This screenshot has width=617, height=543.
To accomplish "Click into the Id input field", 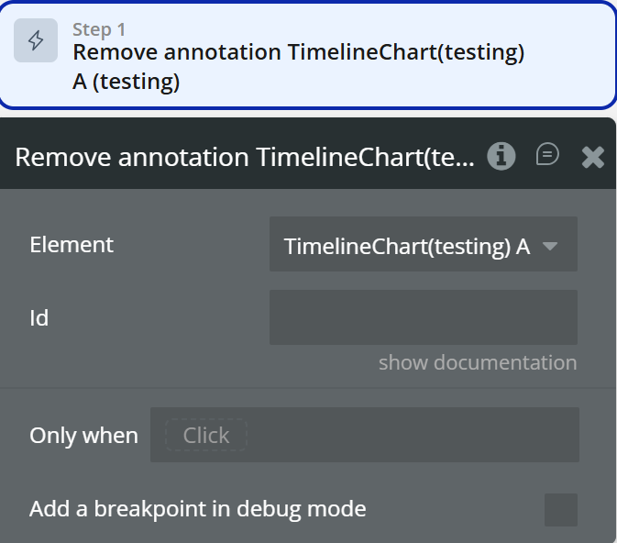I will (x=423, y=317).
